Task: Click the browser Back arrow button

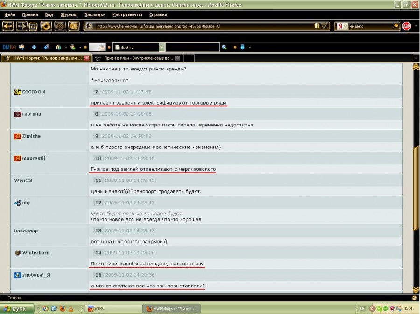Action: click(8, 26)
